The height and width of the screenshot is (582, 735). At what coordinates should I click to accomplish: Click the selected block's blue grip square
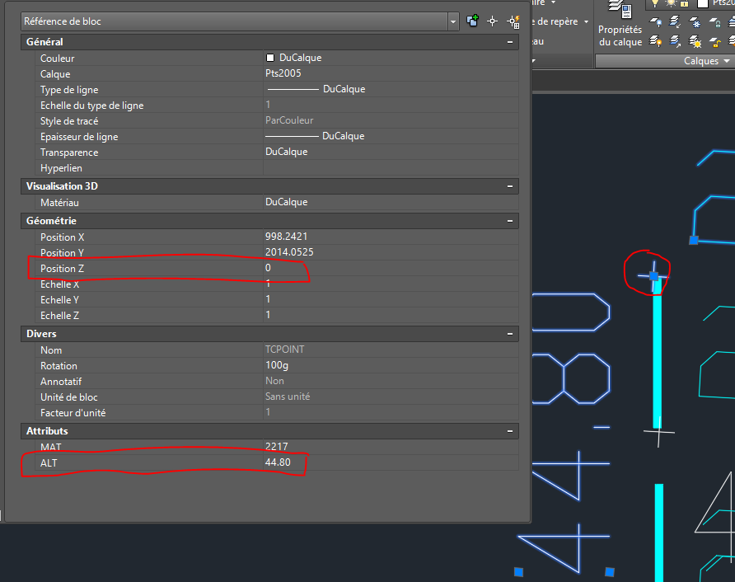pos(654,276)
